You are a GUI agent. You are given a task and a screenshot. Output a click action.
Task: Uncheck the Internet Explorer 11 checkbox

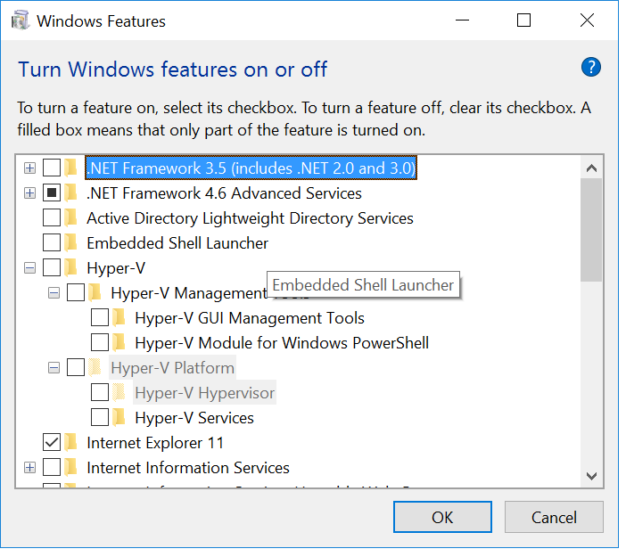(52, 443)
